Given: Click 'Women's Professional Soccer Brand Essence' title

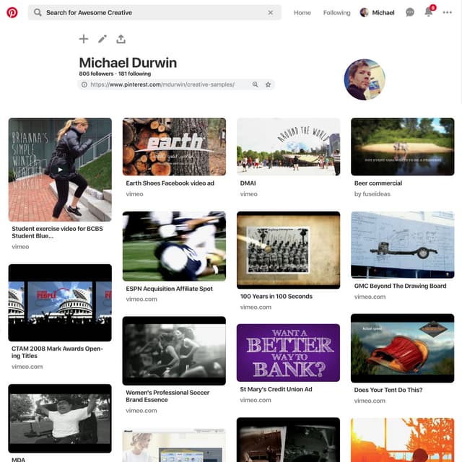Looking at the screenshot, I should pyautogui.click(x=167, y=396).
